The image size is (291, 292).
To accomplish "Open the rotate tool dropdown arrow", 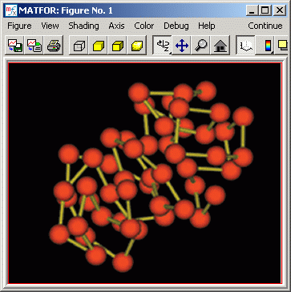I will pos(170,53).
